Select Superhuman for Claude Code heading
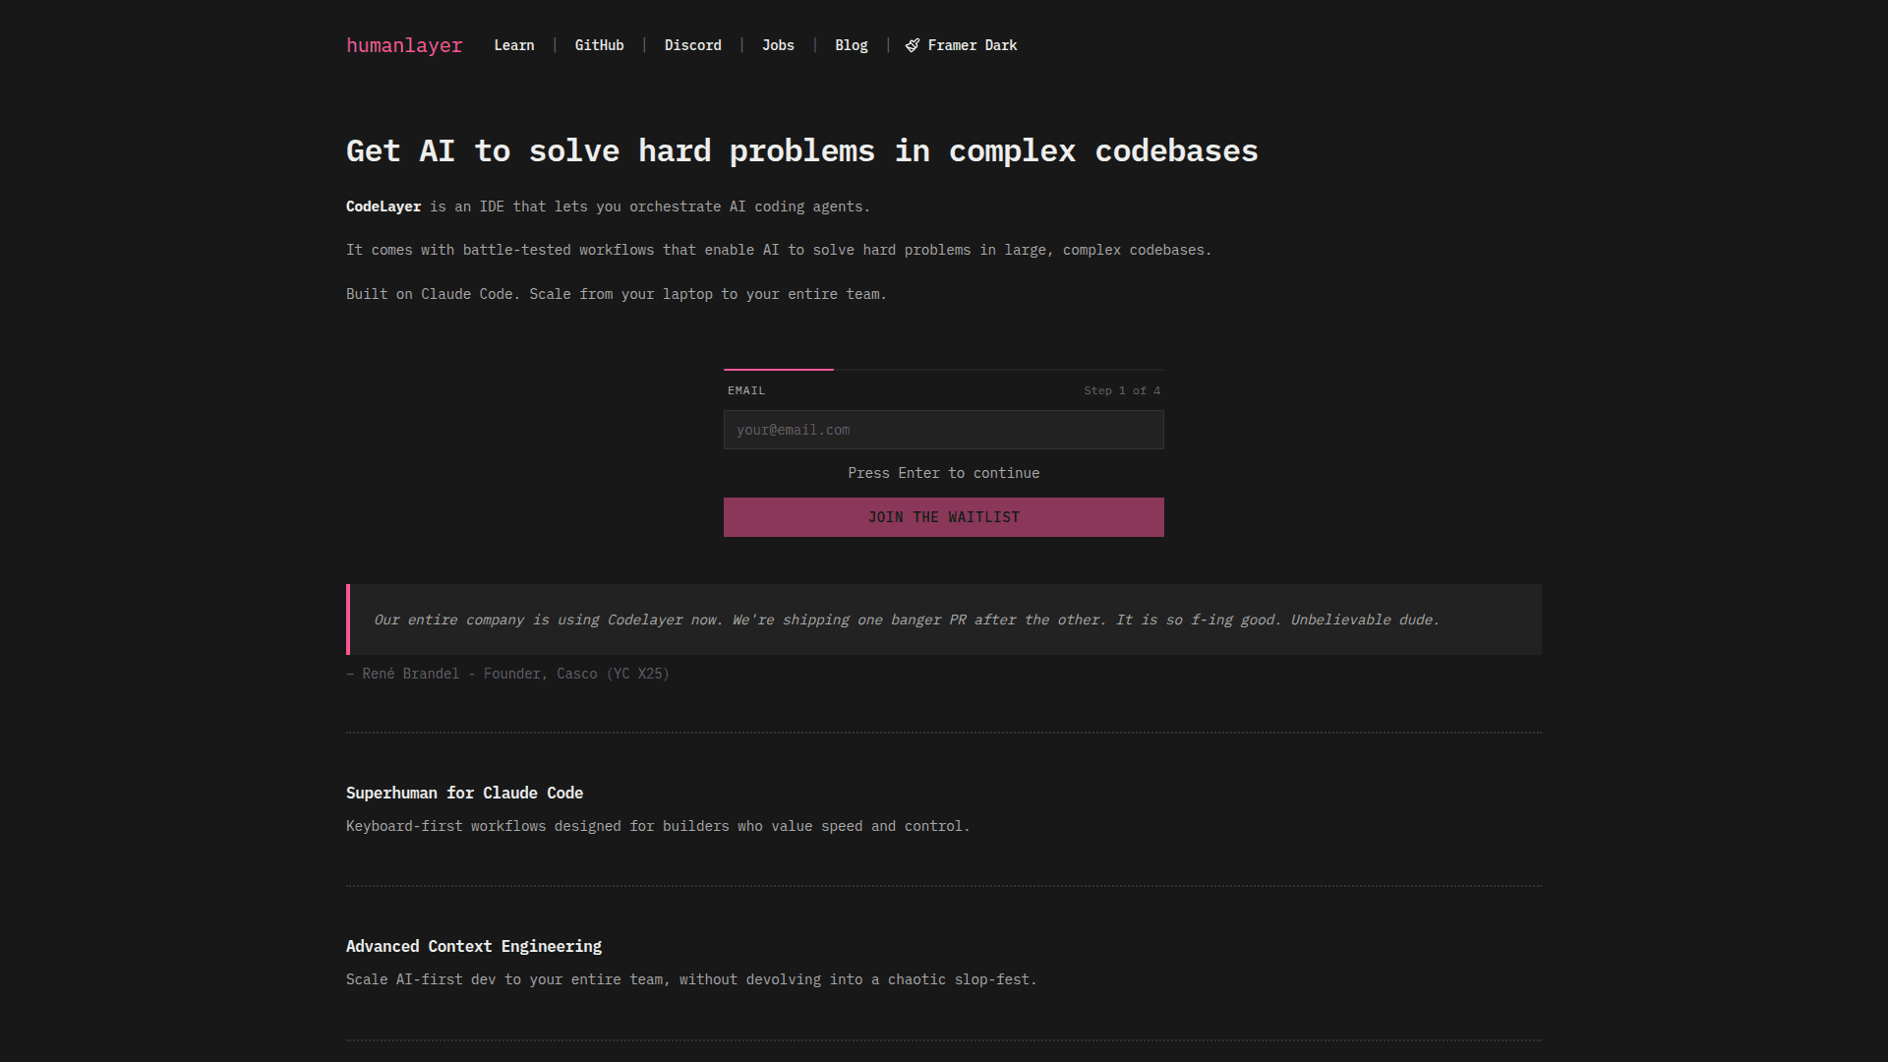This screenshot has width=1888, height=1062. click(x=464, y=793)
